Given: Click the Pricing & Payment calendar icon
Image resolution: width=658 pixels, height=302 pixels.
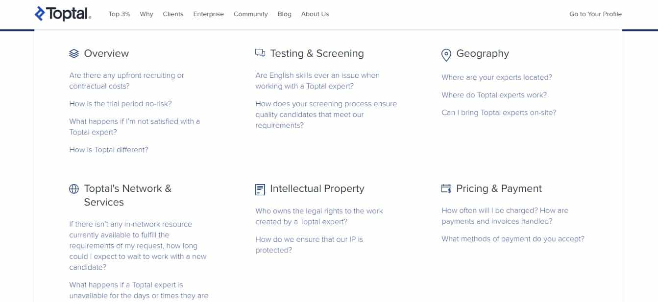Looking at the screenshot, I should (x=446, y=188).
